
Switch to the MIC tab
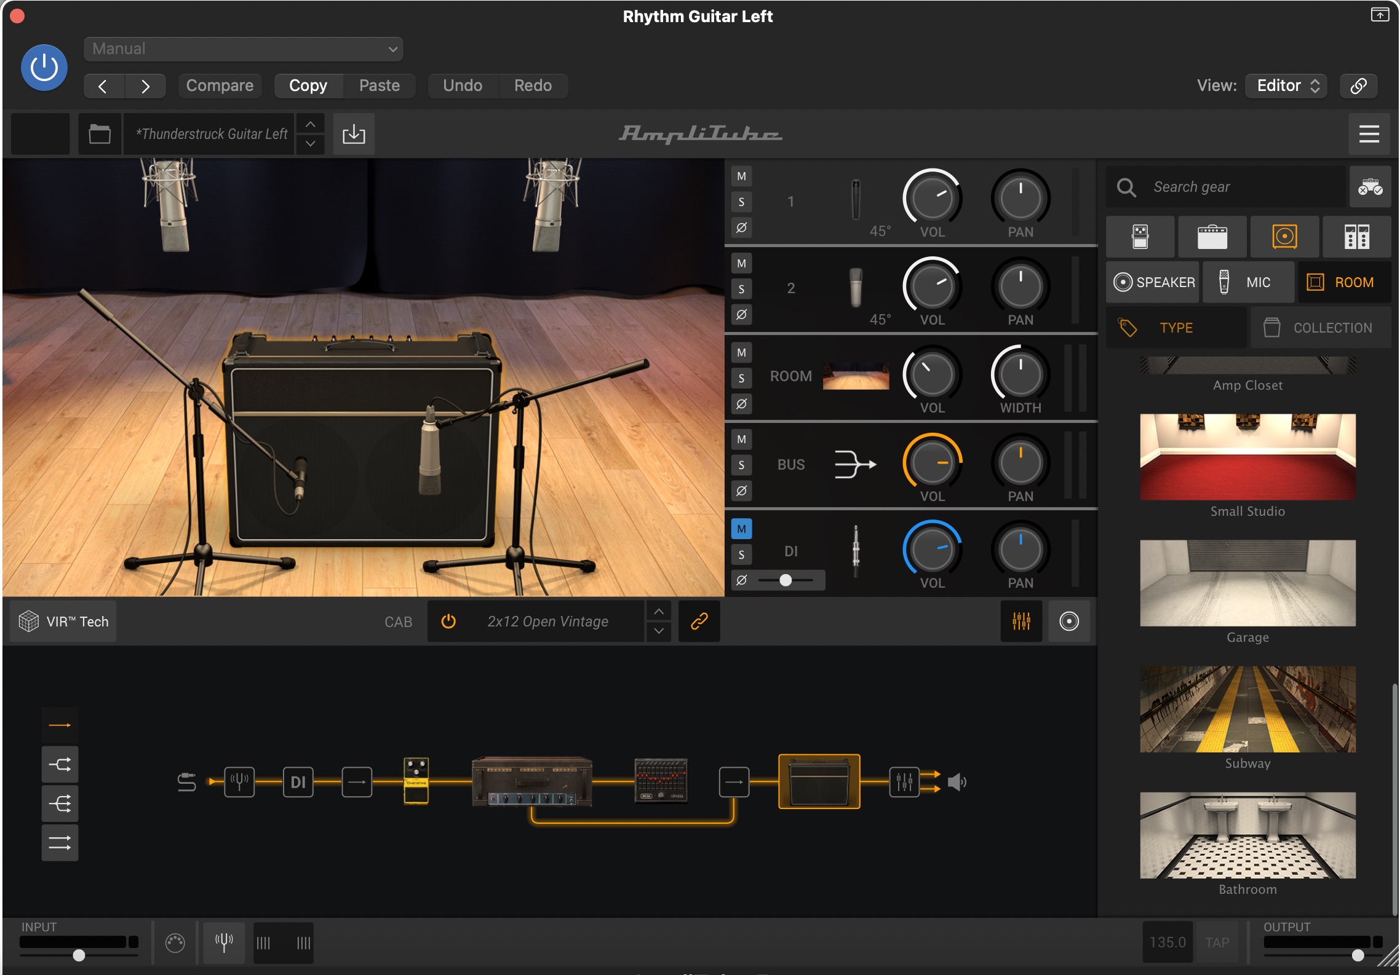pyautogui.click(x=1248, y=282)
